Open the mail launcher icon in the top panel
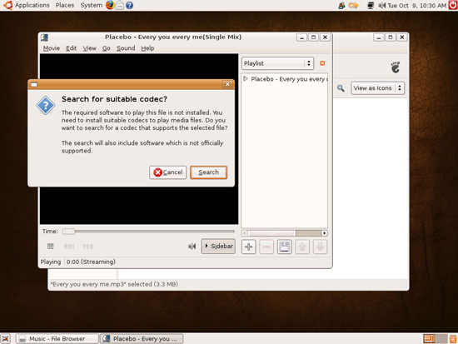Image resolution: width=458 pixels, height=344 pixels. tap(119, 5)
